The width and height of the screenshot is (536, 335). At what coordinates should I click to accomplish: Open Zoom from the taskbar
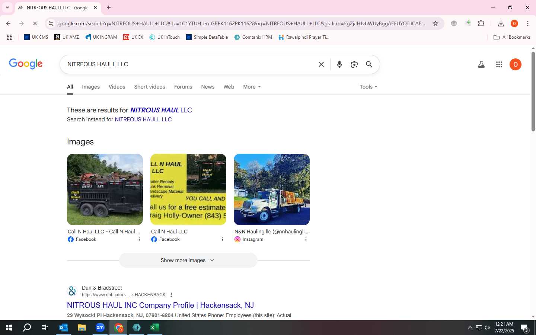[x=100, y=328]
